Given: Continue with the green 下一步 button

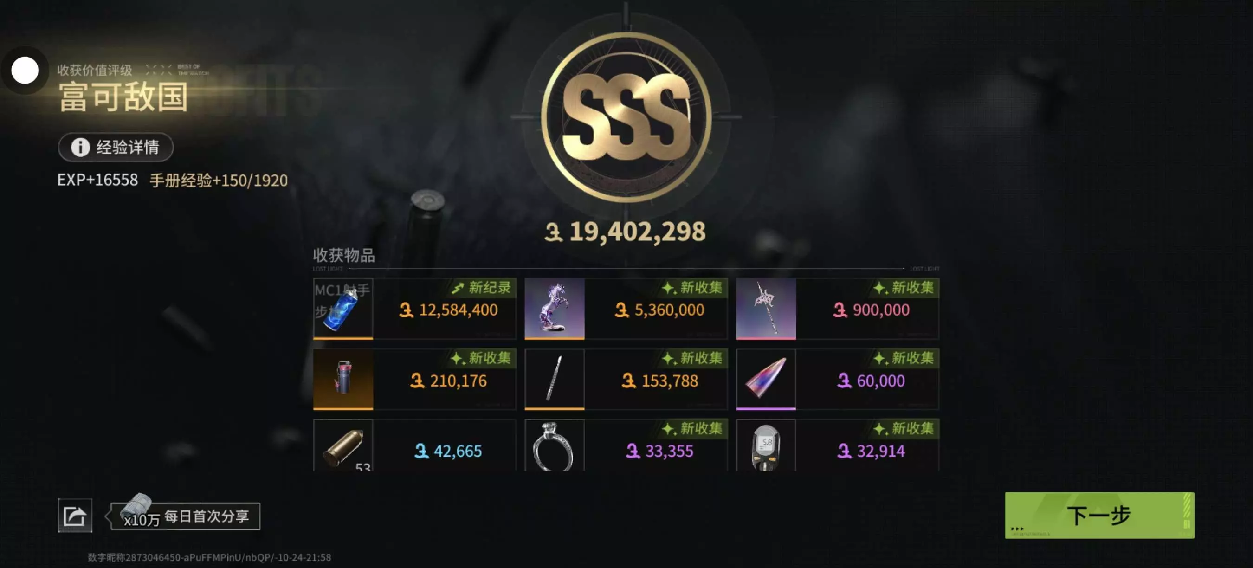Looking at the screenshot, I should pos(1099,515).
